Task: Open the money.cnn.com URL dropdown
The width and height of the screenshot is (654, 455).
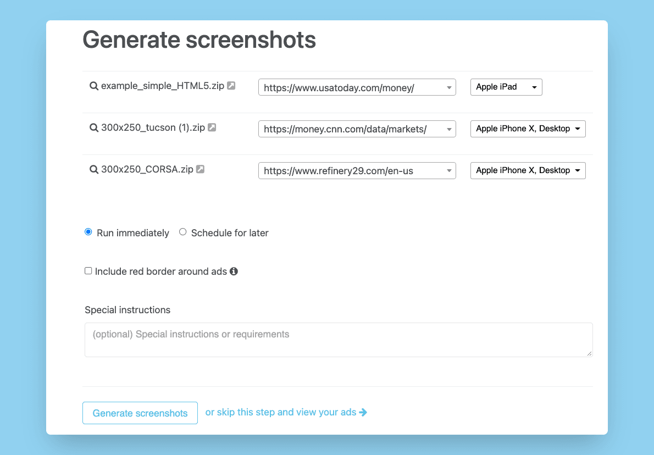Action: [357, 129]
